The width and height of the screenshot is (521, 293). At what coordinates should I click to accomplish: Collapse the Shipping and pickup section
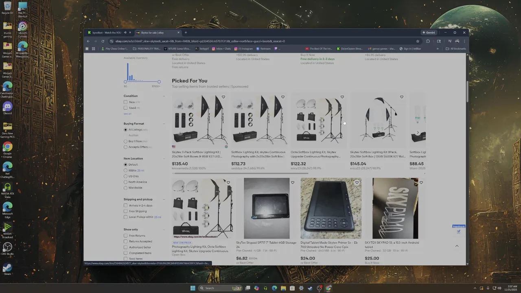164,199
